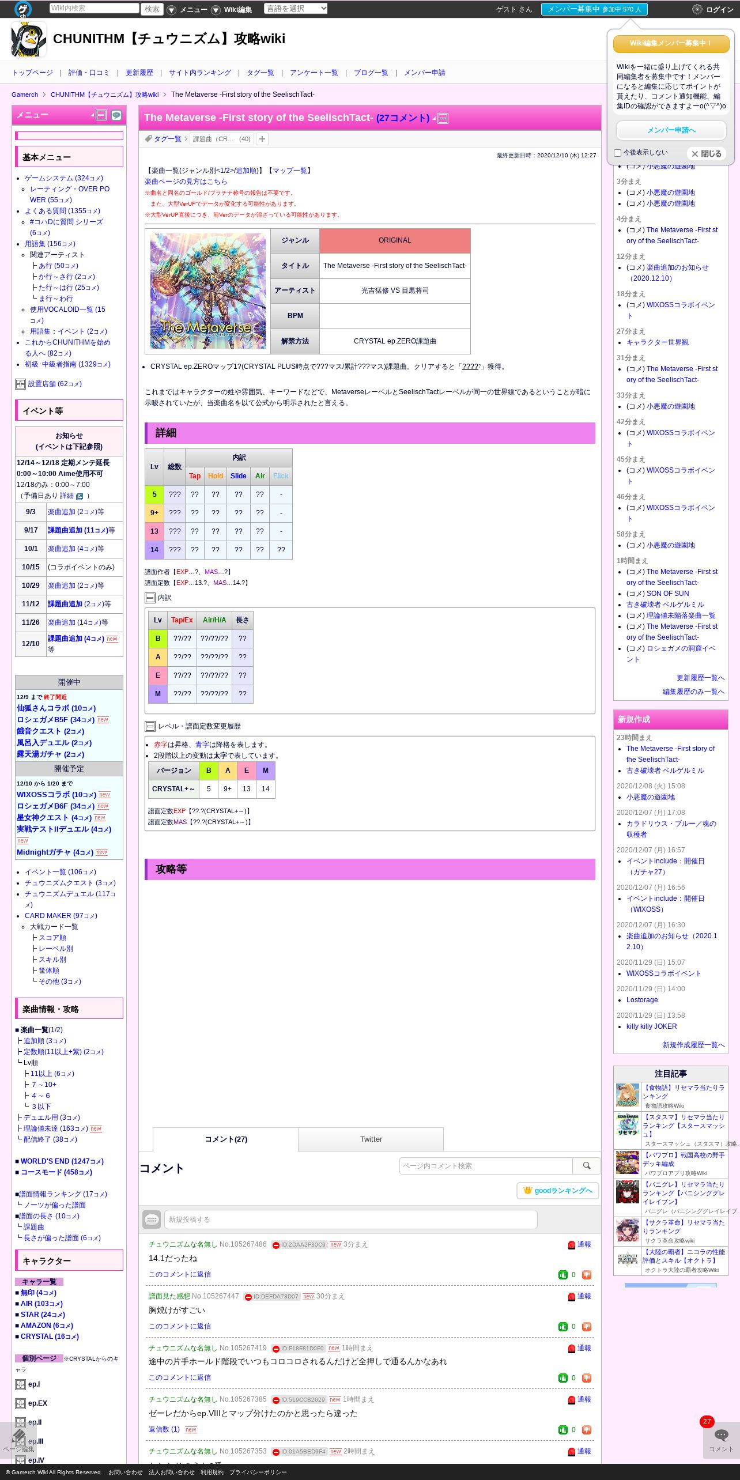Click the Gamerch logo icon in header
This screenshot has width=740, height=1480.
pos(23,9)
